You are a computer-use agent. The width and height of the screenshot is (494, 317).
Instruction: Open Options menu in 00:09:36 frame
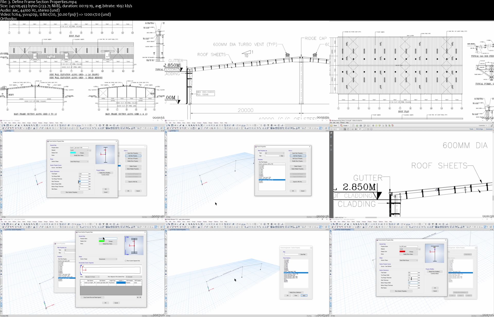[216, 123]
